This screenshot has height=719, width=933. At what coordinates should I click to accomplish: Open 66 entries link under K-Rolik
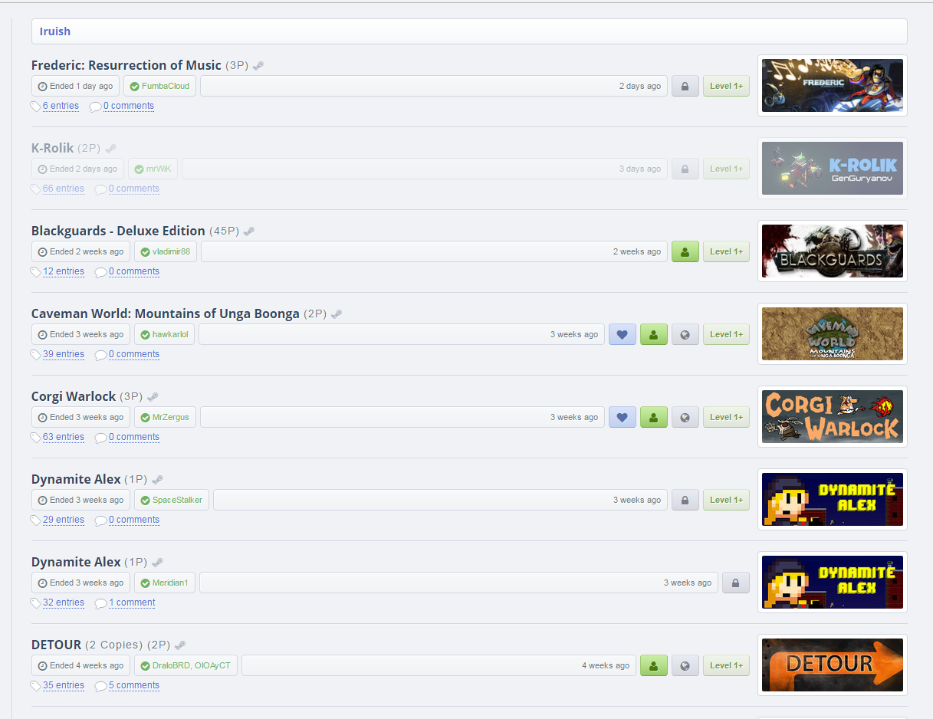(x=64, y=189)
